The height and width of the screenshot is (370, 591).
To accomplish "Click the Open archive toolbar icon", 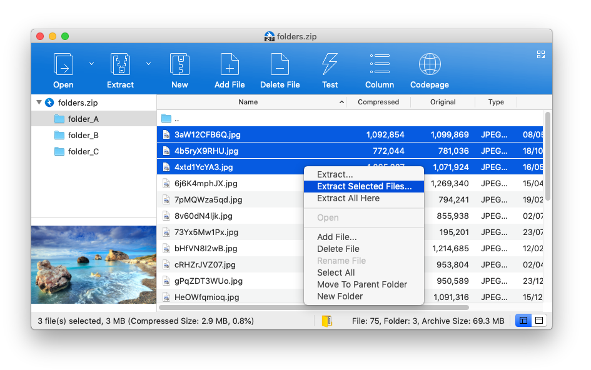I will [63, 65].
